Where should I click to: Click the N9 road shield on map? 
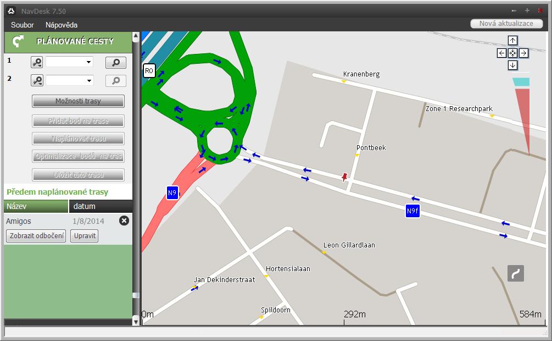coord(172,193)
